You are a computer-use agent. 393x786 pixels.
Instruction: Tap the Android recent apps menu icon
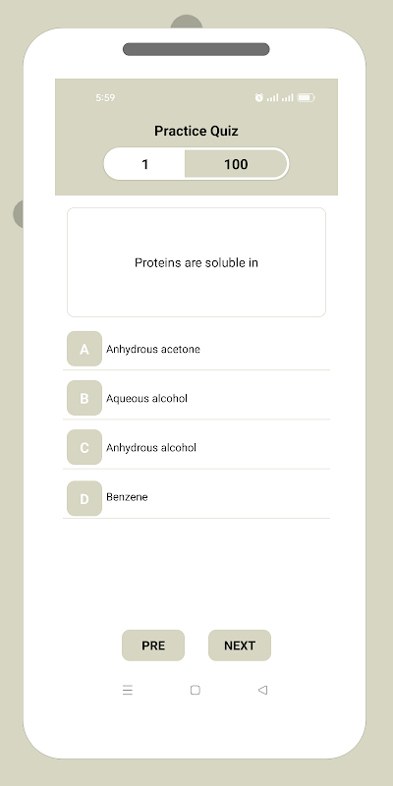click(128, 691)
